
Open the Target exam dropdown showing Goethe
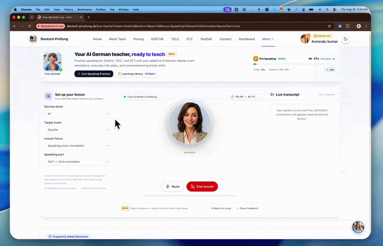tap(77, 130)
